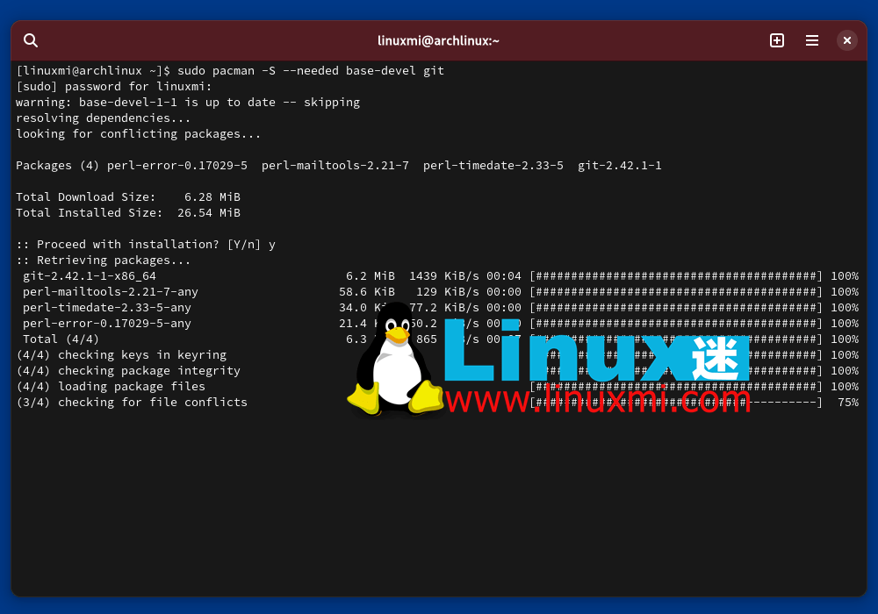Open a new tab with plus icon

[777, 40]
